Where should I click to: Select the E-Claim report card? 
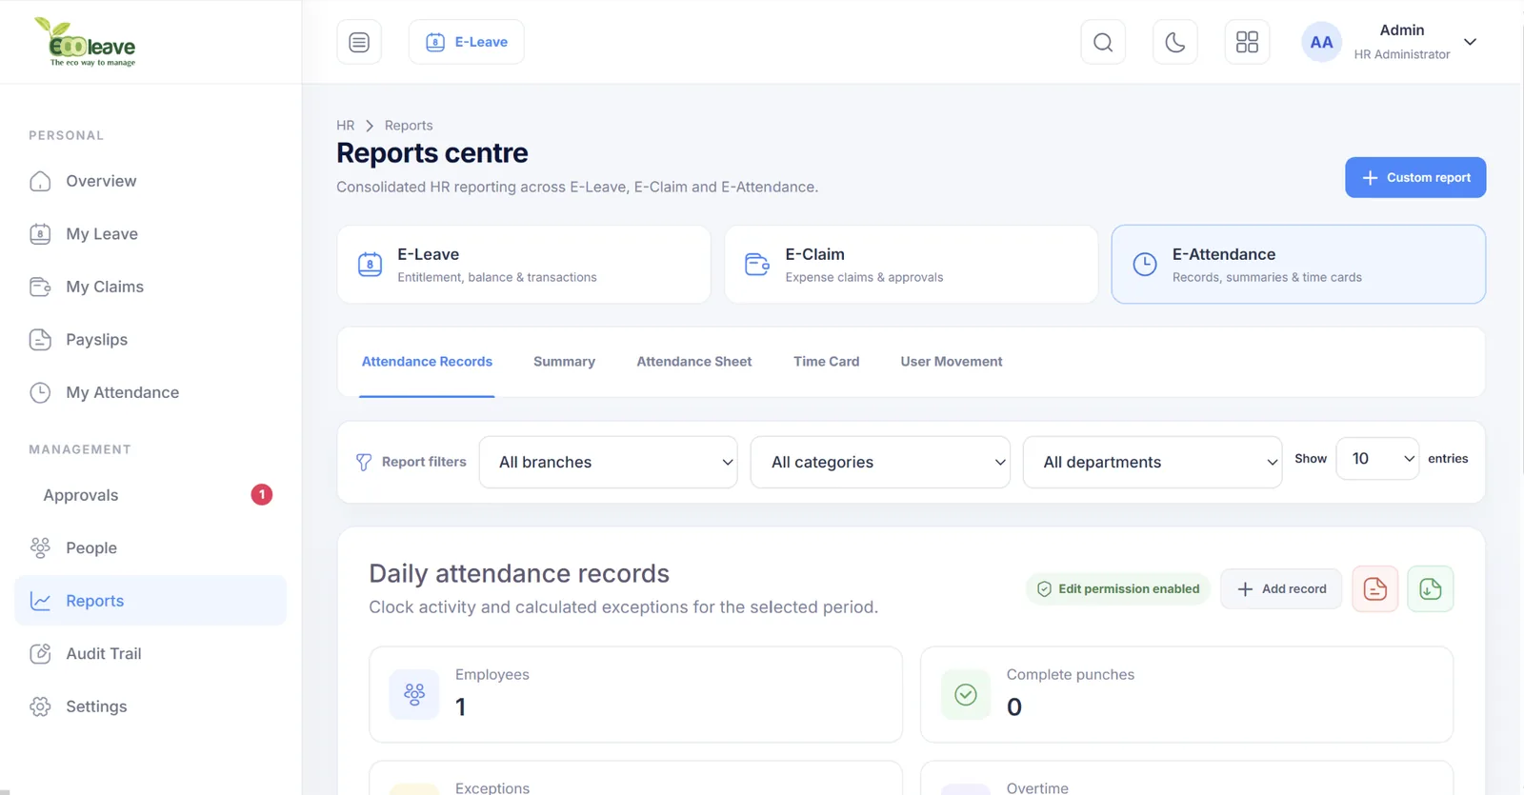(912, 265)
